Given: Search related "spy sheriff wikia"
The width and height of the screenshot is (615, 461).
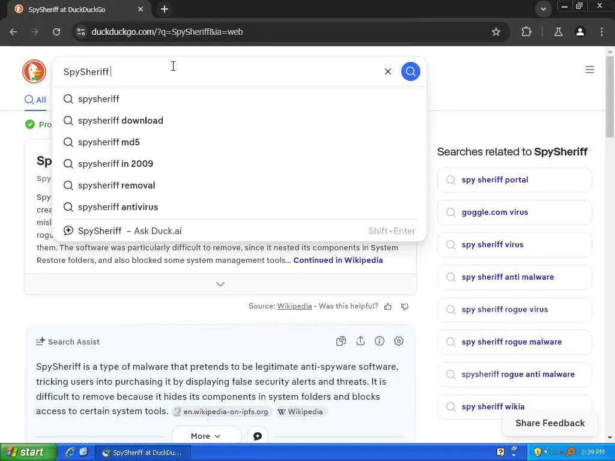Looking at the screenshot, I should click(514, 406).
